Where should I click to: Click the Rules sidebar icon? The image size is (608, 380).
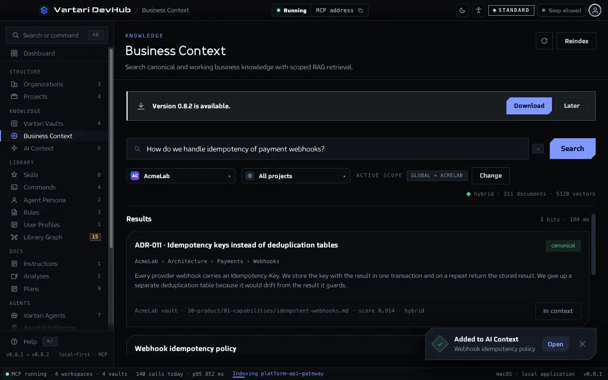tap(14, 212)
